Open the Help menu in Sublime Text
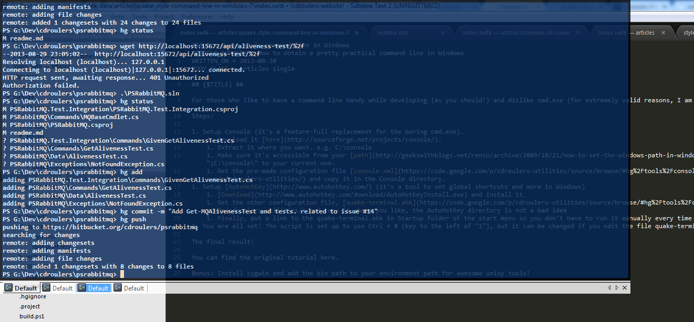 point(227,17)
